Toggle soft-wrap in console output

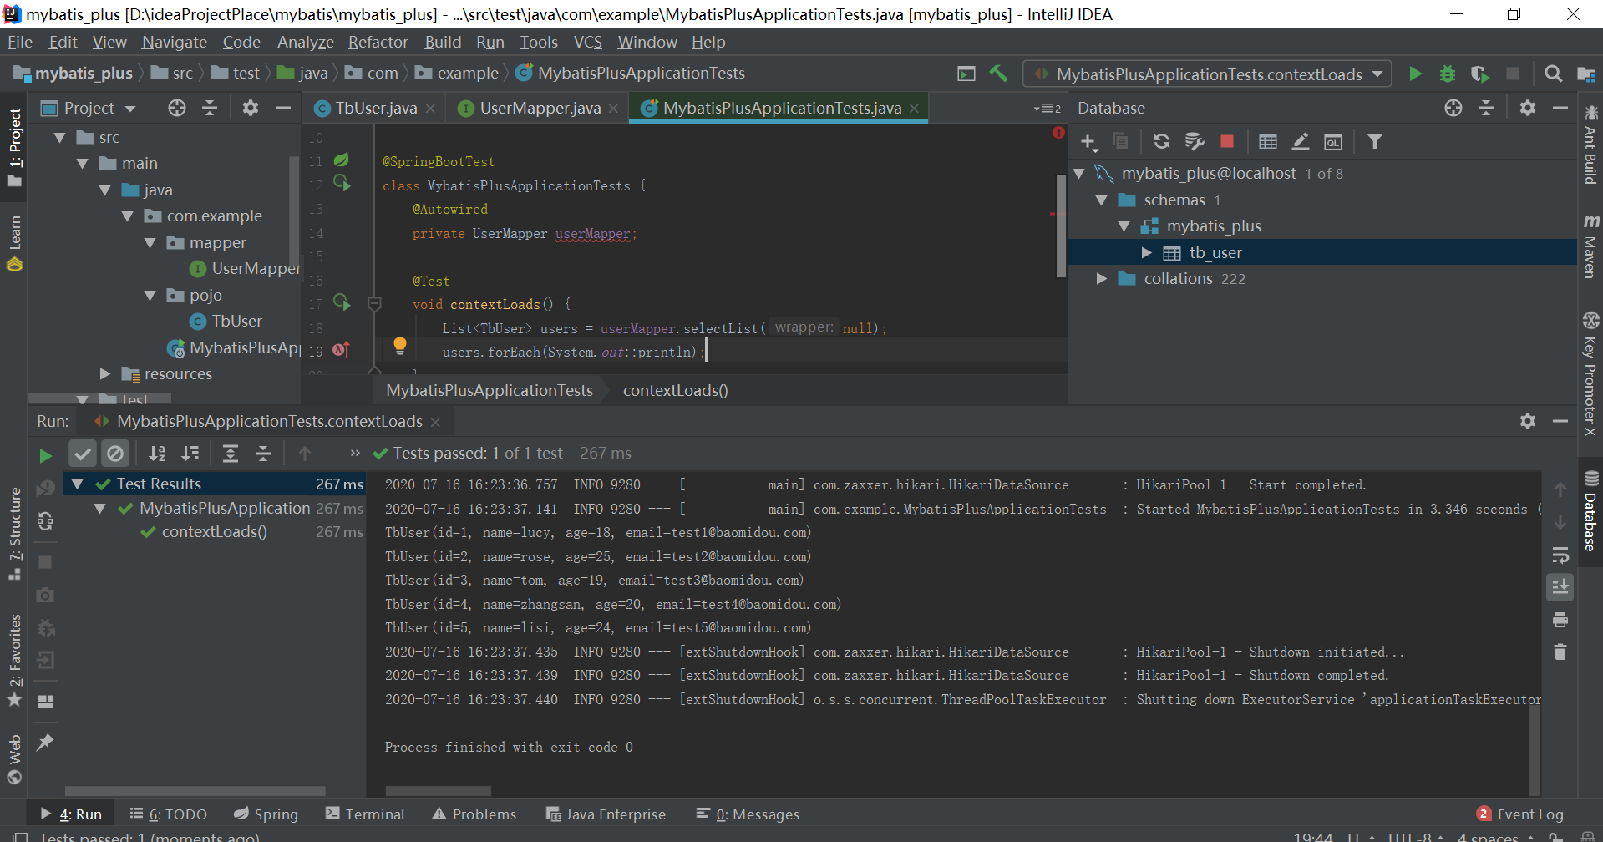click(1560, 555)
